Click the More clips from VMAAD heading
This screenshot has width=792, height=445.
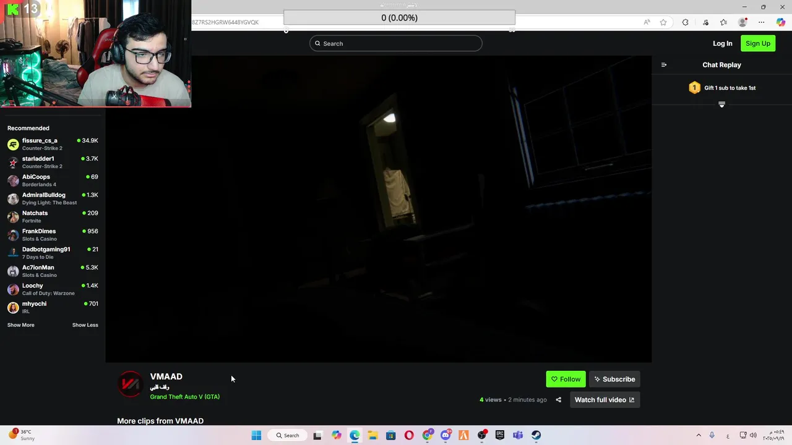point(160,421)
